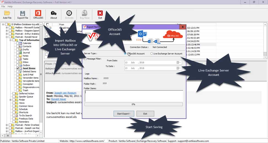Sort the mail list by From column
This screenshot has width=268, height=143.
pos(62,25)
